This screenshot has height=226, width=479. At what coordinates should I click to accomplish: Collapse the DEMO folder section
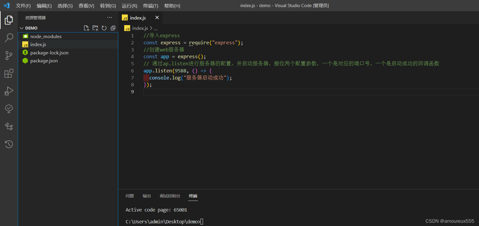22,28
